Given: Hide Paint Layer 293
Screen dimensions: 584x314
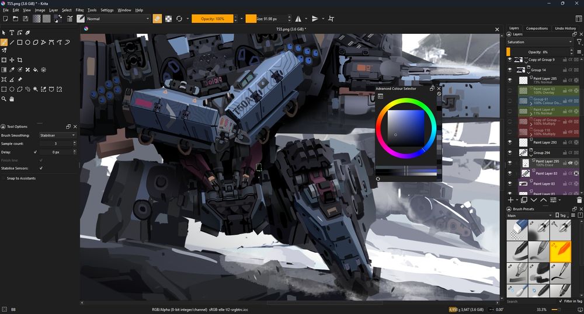Looking at the screenshot, I should coord(509,142).
